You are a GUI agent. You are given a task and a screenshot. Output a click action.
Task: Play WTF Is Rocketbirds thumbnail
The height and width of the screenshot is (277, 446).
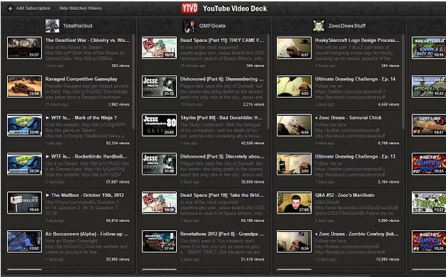tap(25, 164)
